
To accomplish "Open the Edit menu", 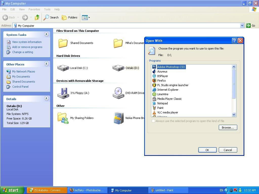I will click(x=13, y=9).
